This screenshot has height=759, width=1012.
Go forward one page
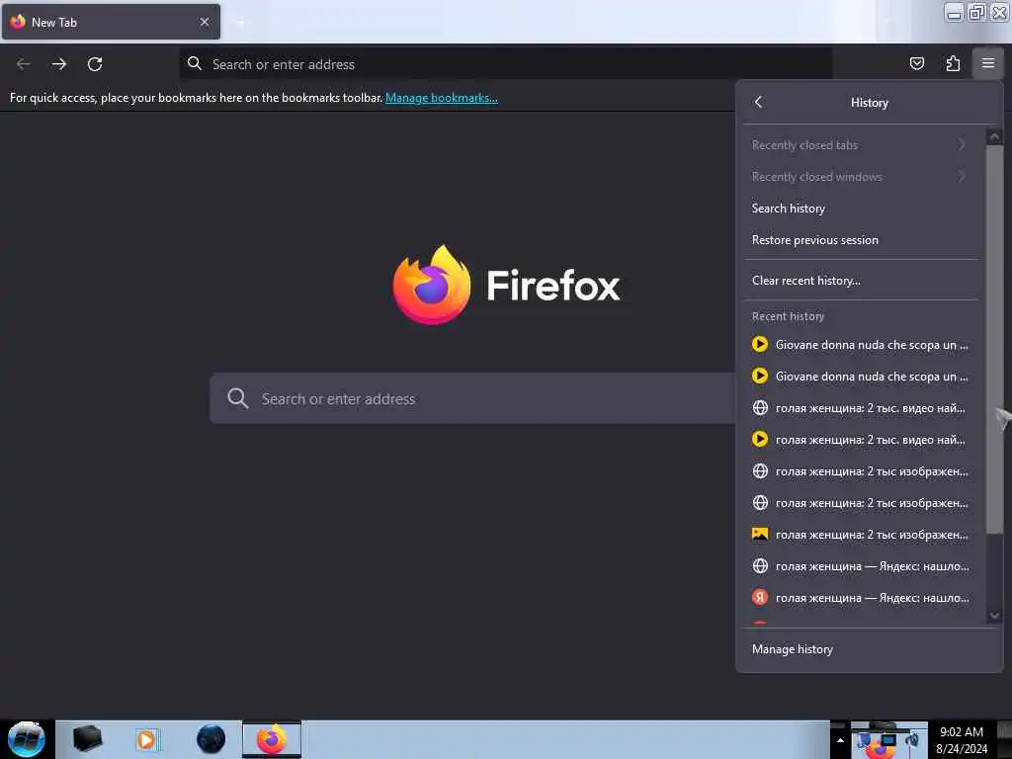(x=58, y=64)
